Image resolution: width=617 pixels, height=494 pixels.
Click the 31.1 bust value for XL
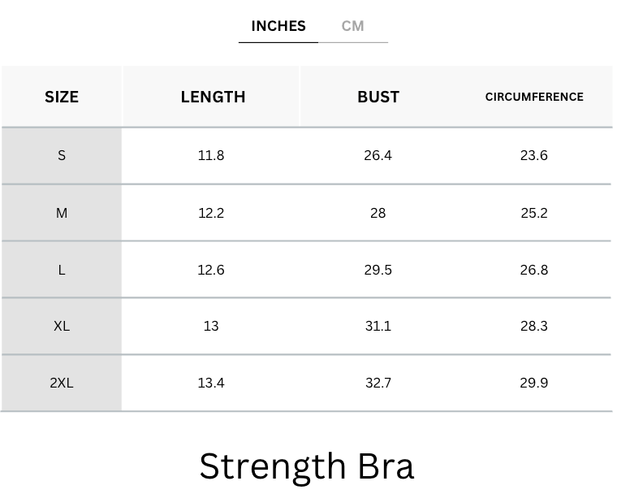(378, 326)
